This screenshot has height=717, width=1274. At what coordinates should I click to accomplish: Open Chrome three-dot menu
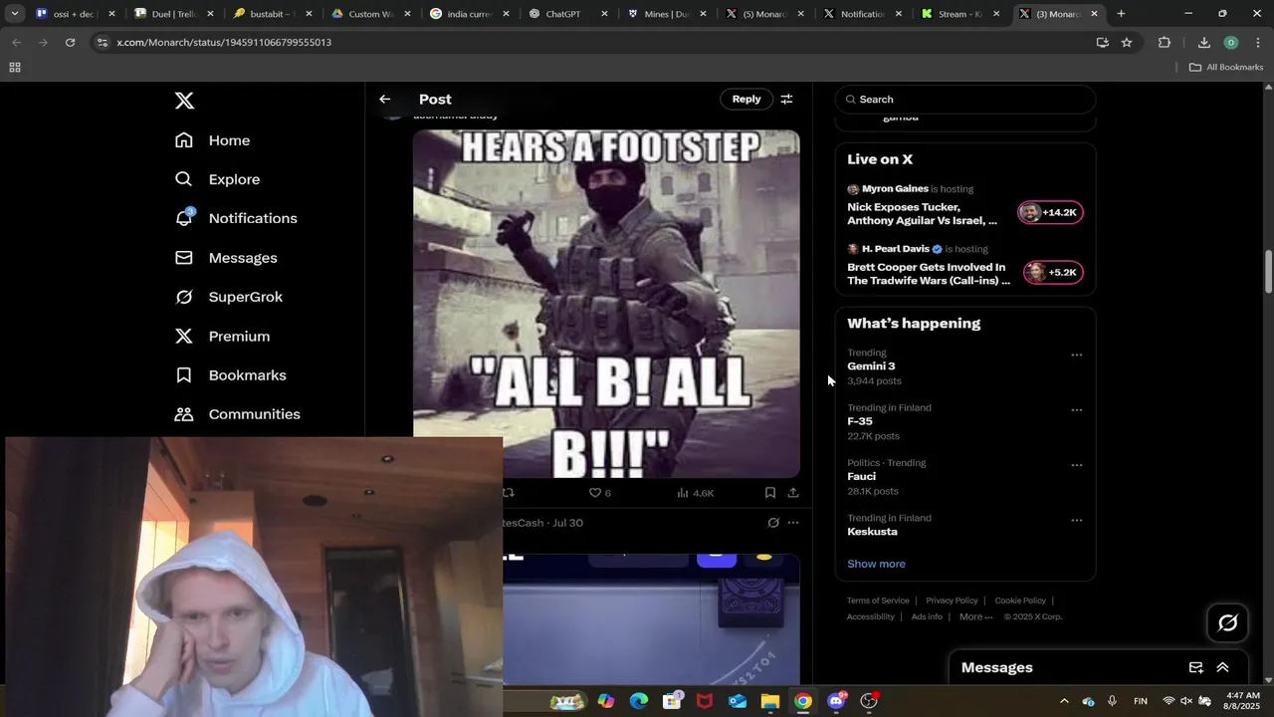(1258, 43)
